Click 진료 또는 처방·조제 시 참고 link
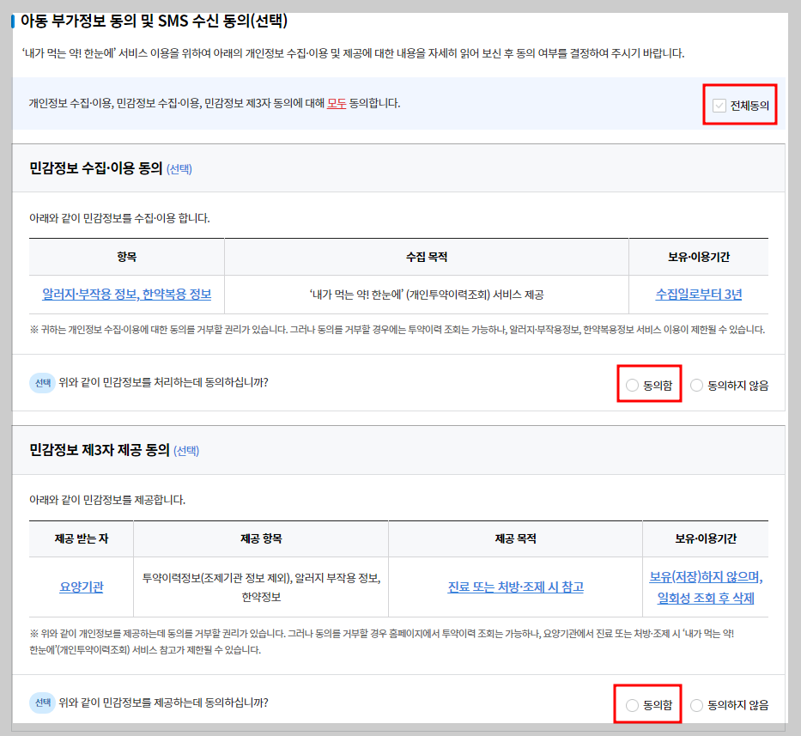 515,587
